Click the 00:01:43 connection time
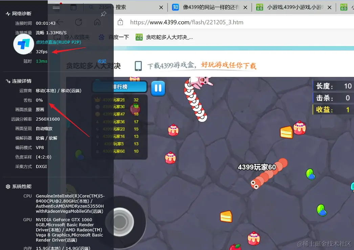This screenshot has width=354, height=250. (x=46, y=23)
